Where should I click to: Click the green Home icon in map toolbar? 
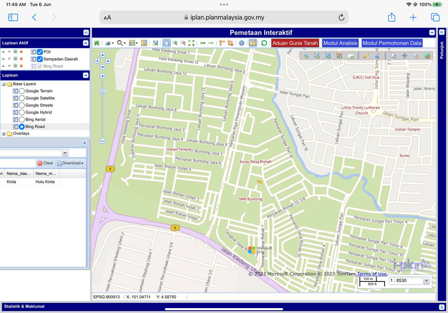tap(97, 43)
